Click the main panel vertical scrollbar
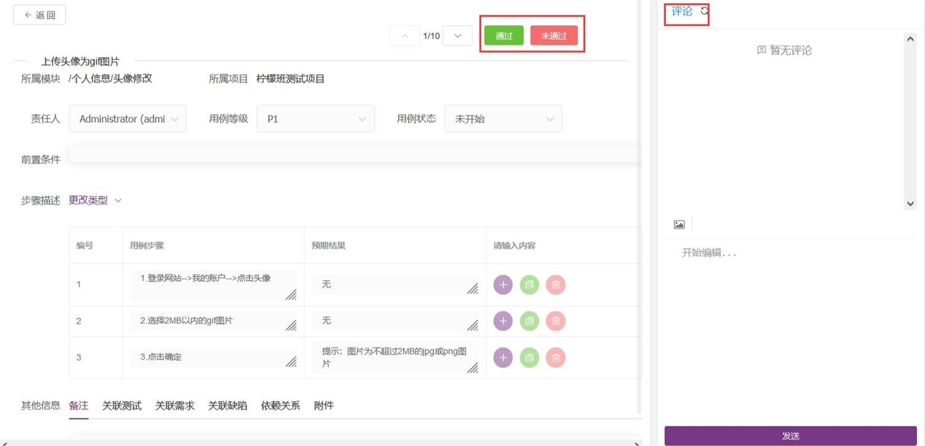Screen dimensions: 925x446 coord(639,207)
